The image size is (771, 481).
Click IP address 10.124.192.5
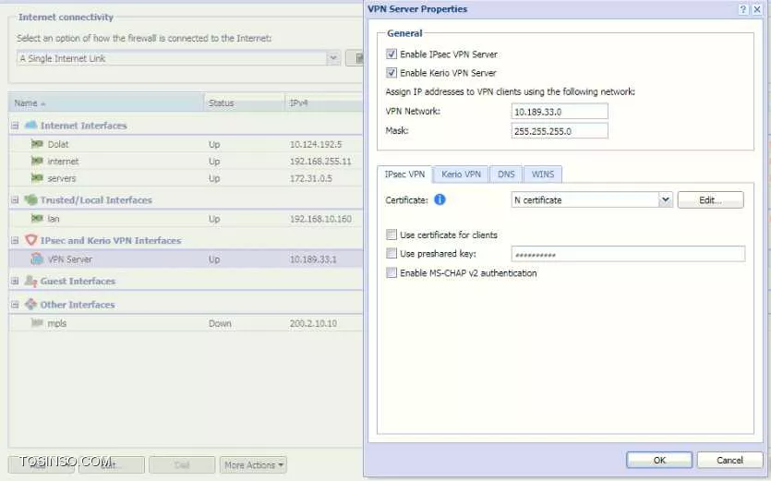click(x=316, y=144)
